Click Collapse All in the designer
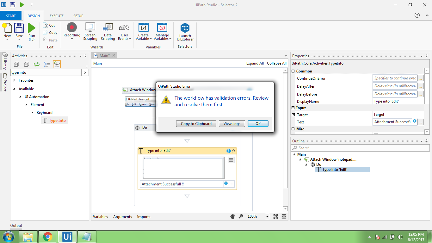Viewport: 432px width, 243px height. [277, 63]
